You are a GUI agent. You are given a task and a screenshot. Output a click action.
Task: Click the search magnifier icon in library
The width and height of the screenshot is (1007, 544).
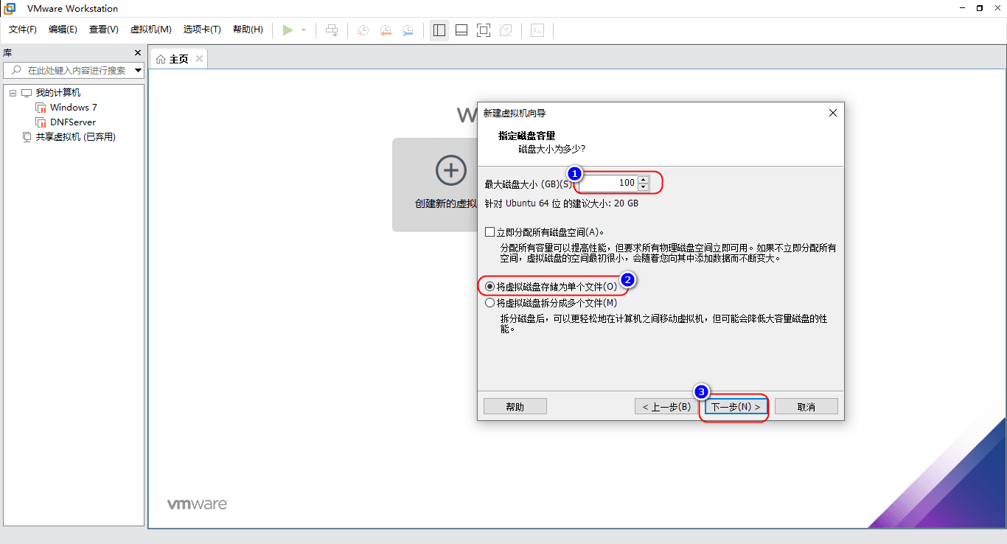[x=16, y=70]
